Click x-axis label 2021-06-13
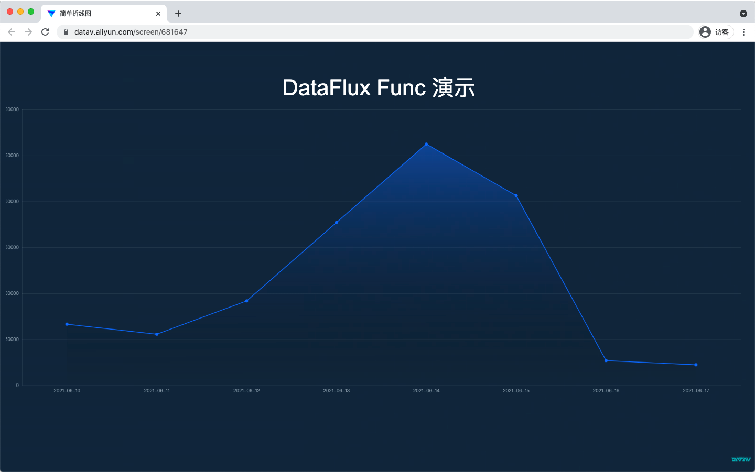Screen dimensions: 755x472 pos(337,391)
